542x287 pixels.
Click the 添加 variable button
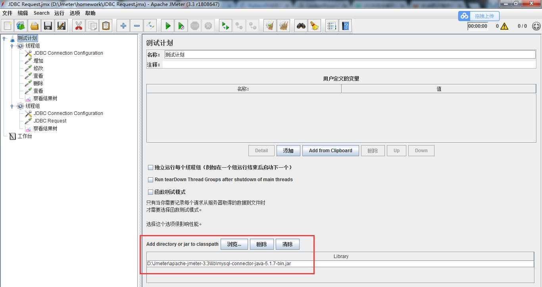[x=288, y=151]
